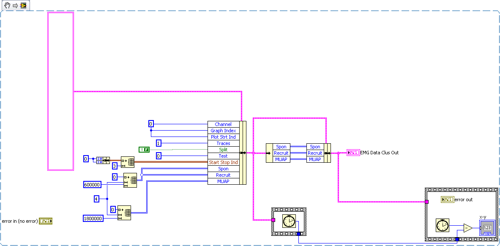Click the blue output tunnel of small sequence frame
Viewport: 500px width, 246px height.
tap(298, 234)
